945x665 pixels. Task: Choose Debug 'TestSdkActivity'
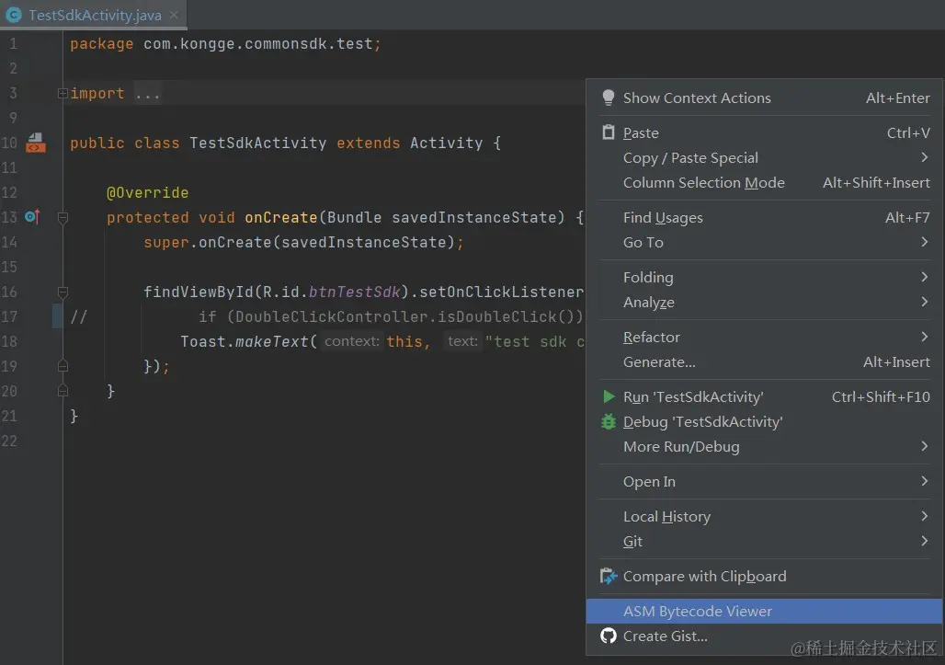tap(764, 422)
